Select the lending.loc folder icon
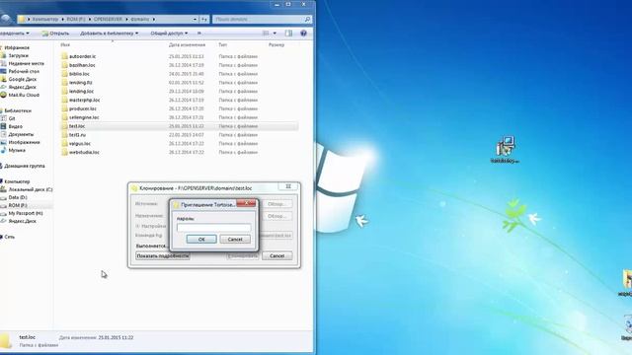The width and height of the screenshot is (632, 355). point(64,92)
